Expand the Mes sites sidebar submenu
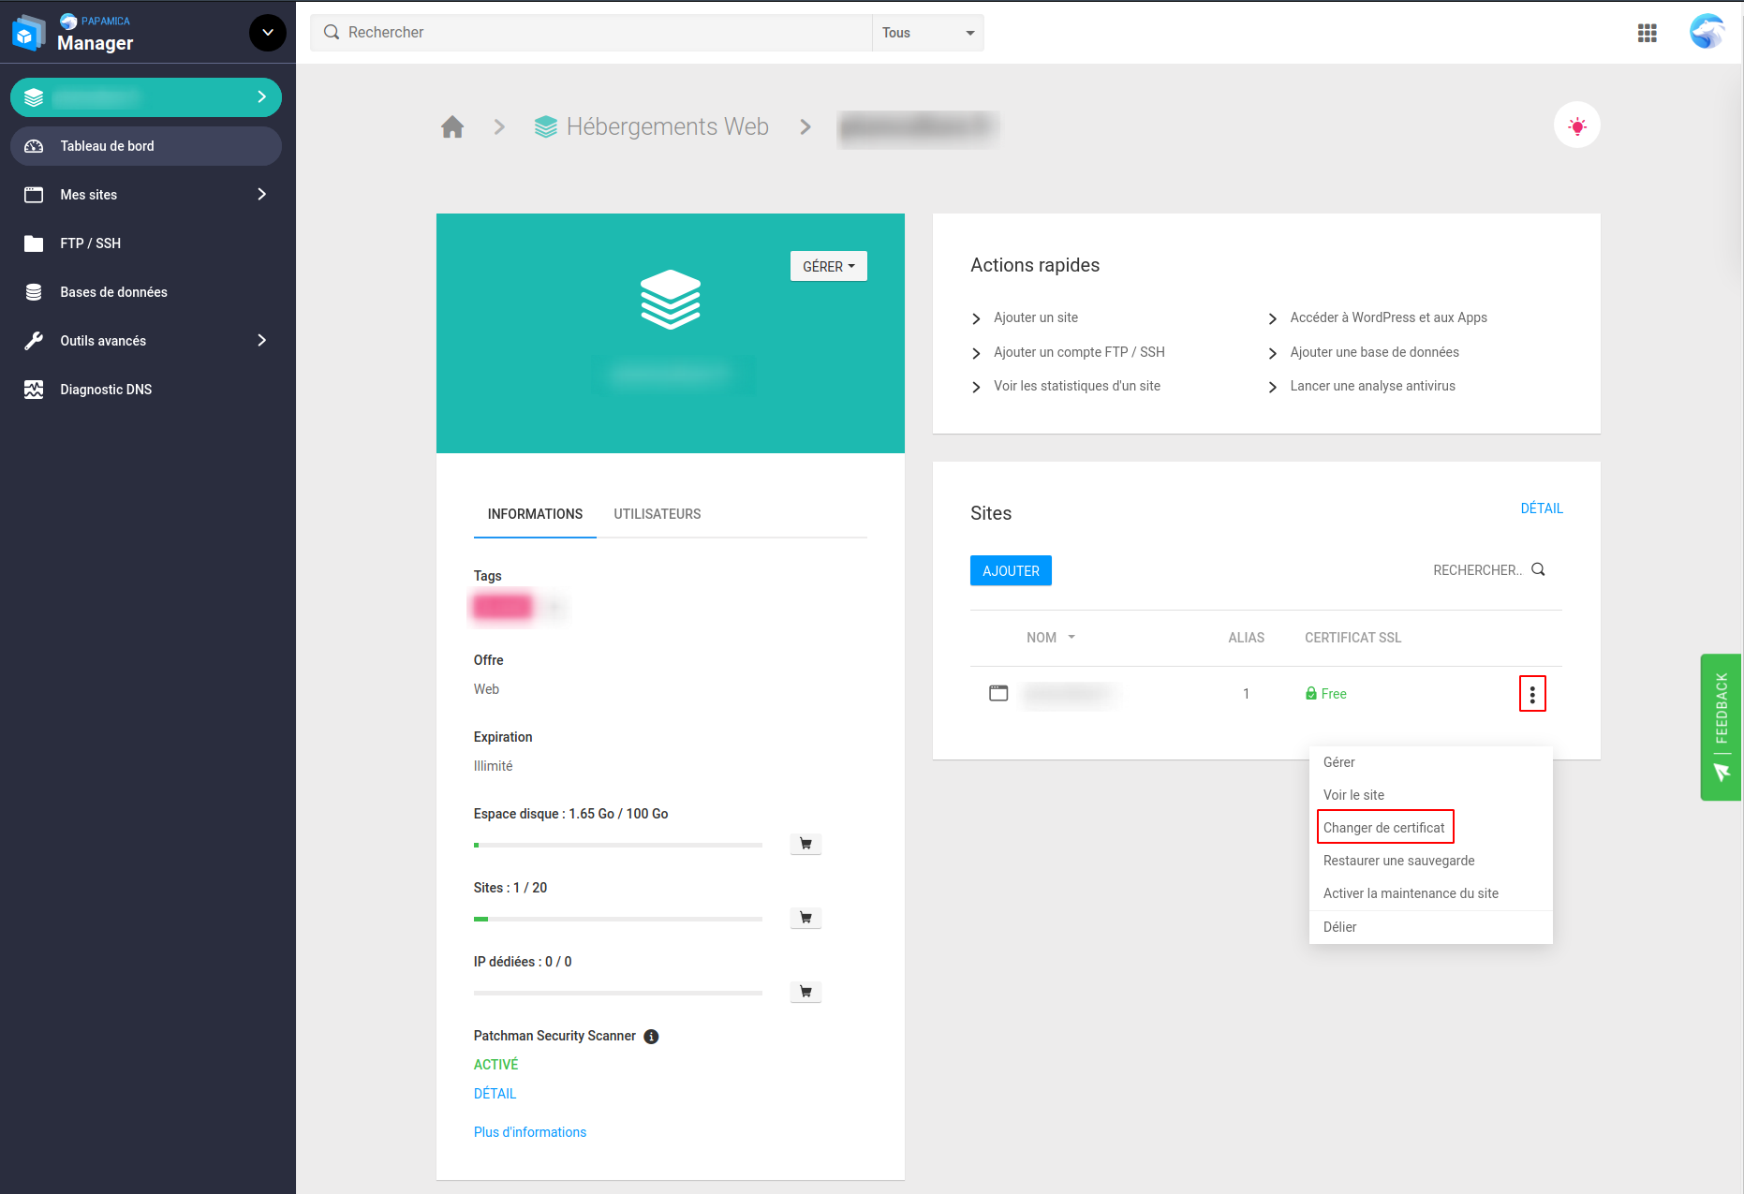This screenshot has height=1194, width=1744. [x=261, y=195]
